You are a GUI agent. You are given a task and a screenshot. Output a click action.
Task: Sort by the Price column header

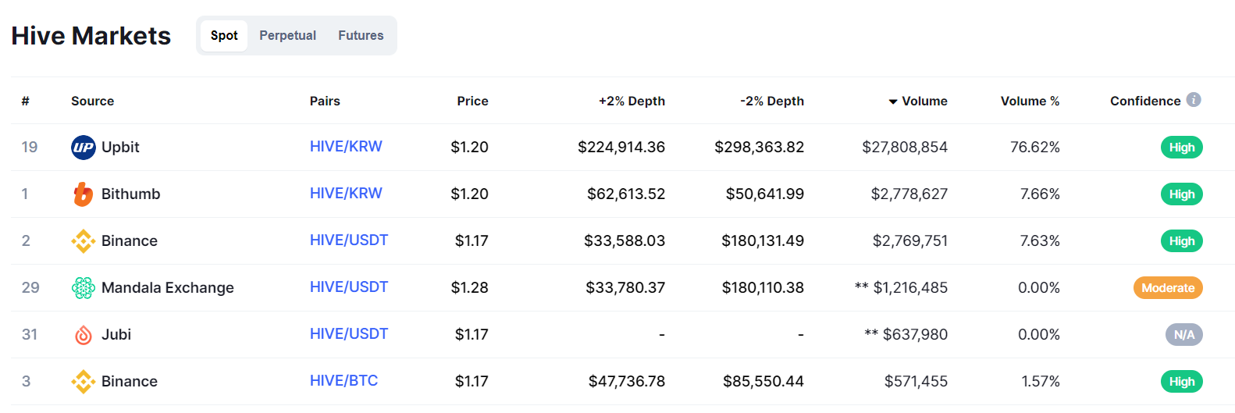tap(472, 101)
